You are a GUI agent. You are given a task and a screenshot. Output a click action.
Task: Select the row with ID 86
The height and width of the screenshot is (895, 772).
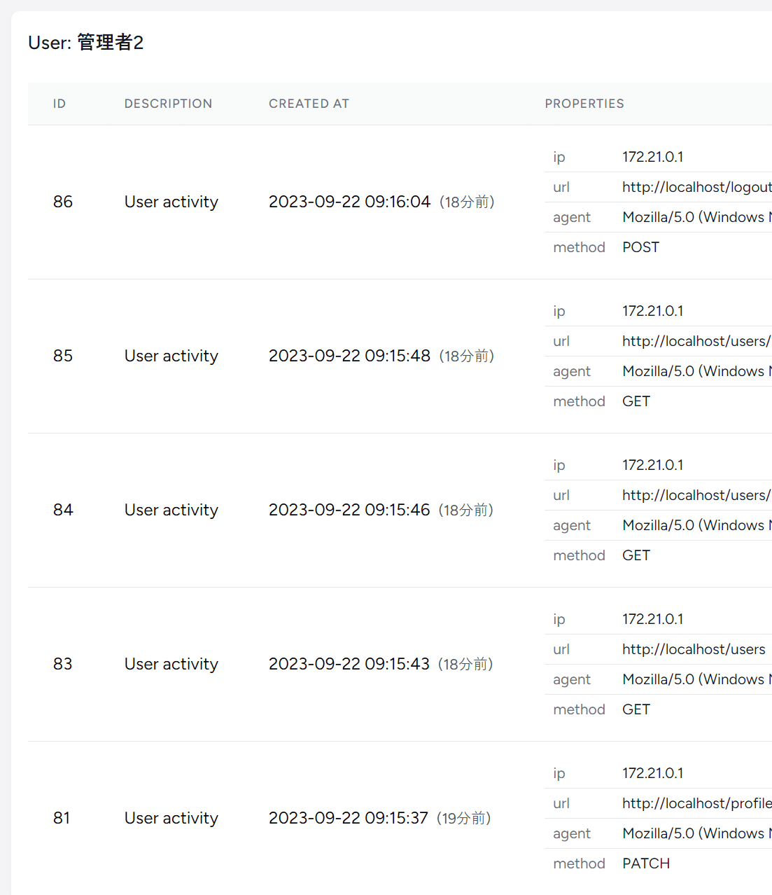[x=400, y=202]
